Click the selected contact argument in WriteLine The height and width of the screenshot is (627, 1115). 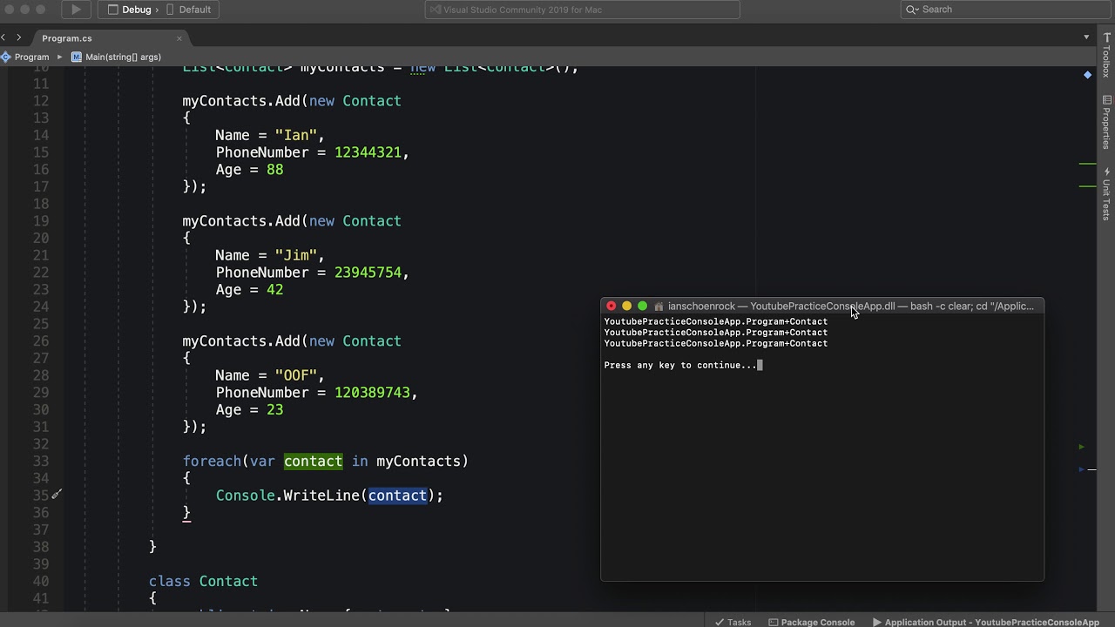pos(397,496)
